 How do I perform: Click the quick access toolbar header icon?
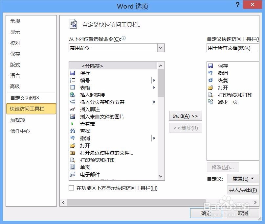(73, 24)
